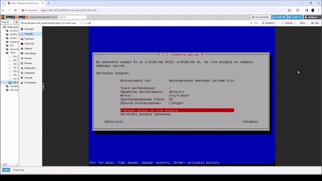Image resolution: width=322 pixels, height=181 pixels.
Task: Select the PKI pool in the tree
Action: click(12, 46)
